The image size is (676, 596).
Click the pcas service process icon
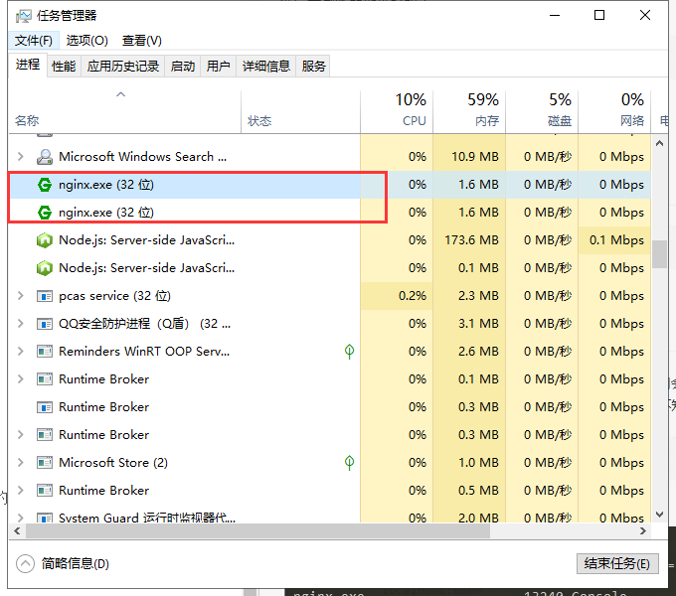click(45, 296)
